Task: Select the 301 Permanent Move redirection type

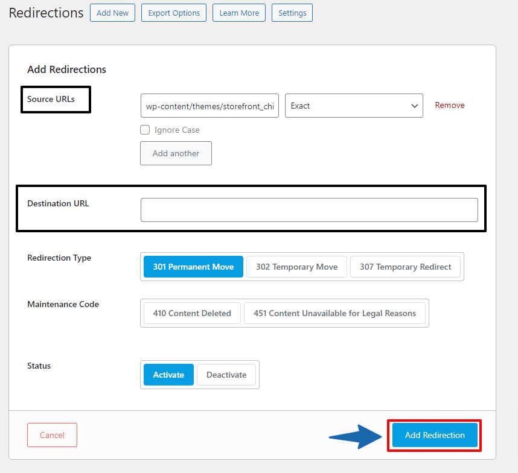Action: coord(193,266)
